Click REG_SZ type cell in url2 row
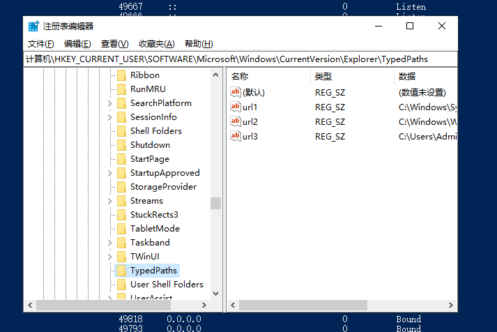The width and height of the screenshot is (497, 332). tap(330, 122)
